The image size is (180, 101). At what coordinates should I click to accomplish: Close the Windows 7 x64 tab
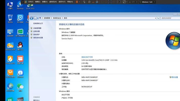[154, 2]
